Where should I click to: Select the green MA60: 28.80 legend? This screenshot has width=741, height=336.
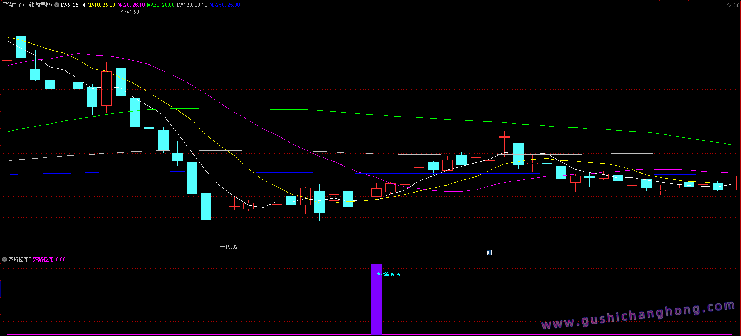[x=161, y=5]
